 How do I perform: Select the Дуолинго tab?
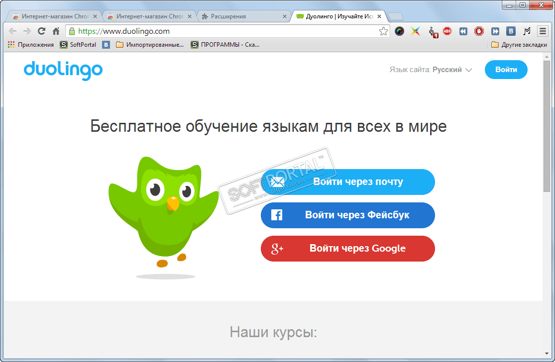click(338, 16)
